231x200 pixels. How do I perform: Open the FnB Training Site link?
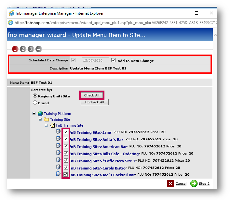70,125
